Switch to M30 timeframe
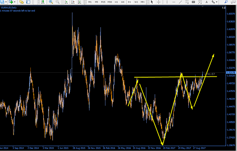Image resolution: width=237 pixels, height=151 pixels. click(x=110, y=2)
